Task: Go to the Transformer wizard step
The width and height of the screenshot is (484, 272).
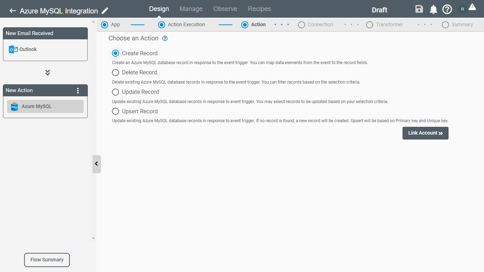Action: [x=385, y=25]
